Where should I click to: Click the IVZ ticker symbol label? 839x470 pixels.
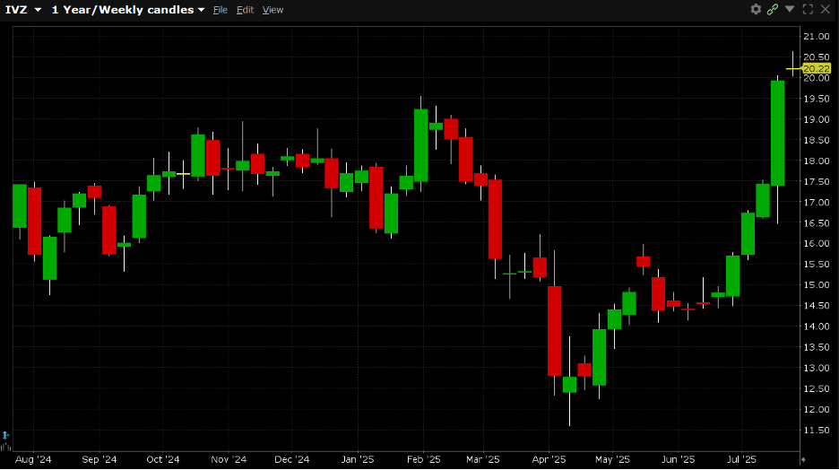tap(16, 10)
